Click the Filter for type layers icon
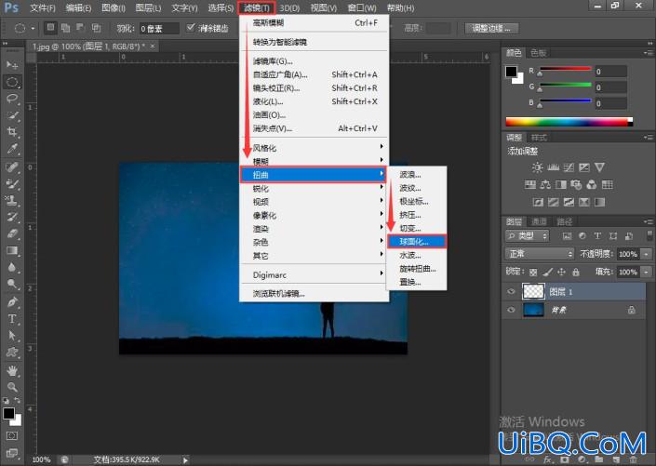 (597, 236)
